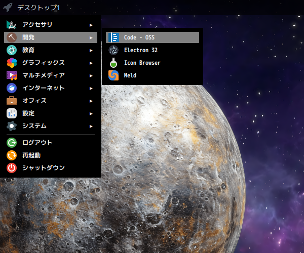Choose シャットダウン to power off

pos(51,168)
